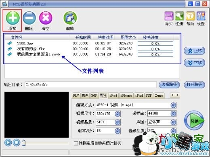The height and width of the screenshot is (157, 210).
Task: Open the Help (帮助) question mark icon
Action: point(190,16)
